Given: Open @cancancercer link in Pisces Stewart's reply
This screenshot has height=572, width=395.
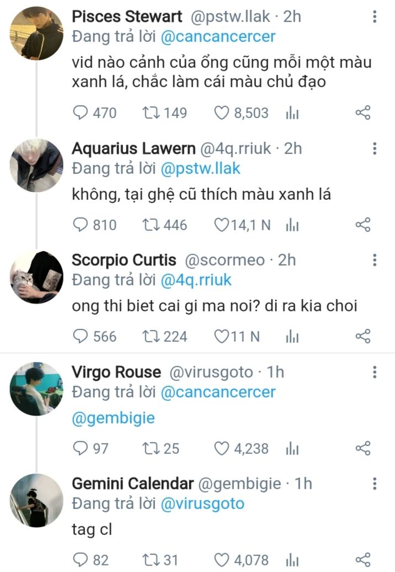Looking at the screenshot, I should [x=217, y=37].
